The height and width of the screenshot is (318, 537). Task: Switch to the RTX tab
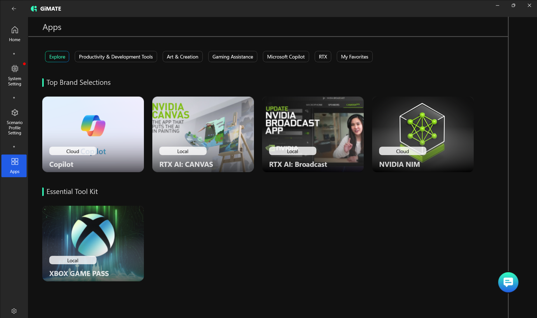(x=323, y=57)
